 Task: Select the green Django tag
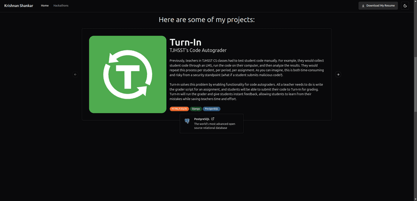click(196, 109)
